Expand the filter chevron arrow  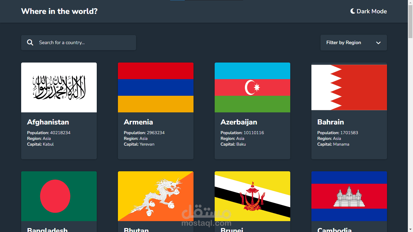[378, 43]
